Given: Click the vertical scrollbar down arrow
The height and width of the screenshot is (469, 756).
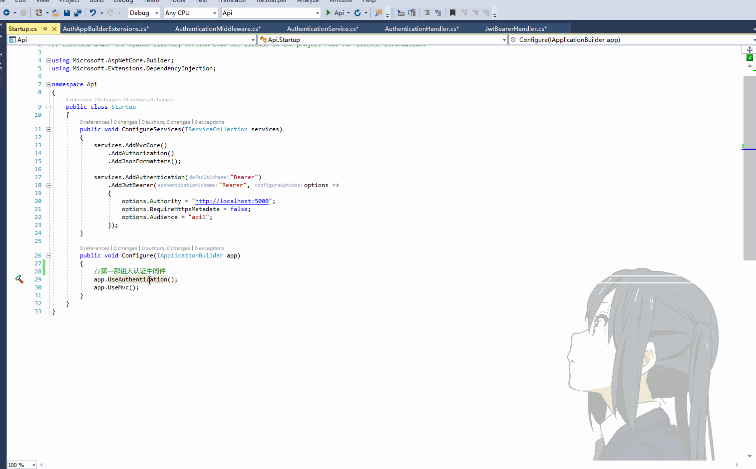Looking at the screenshot, I should tap(750, 456).
